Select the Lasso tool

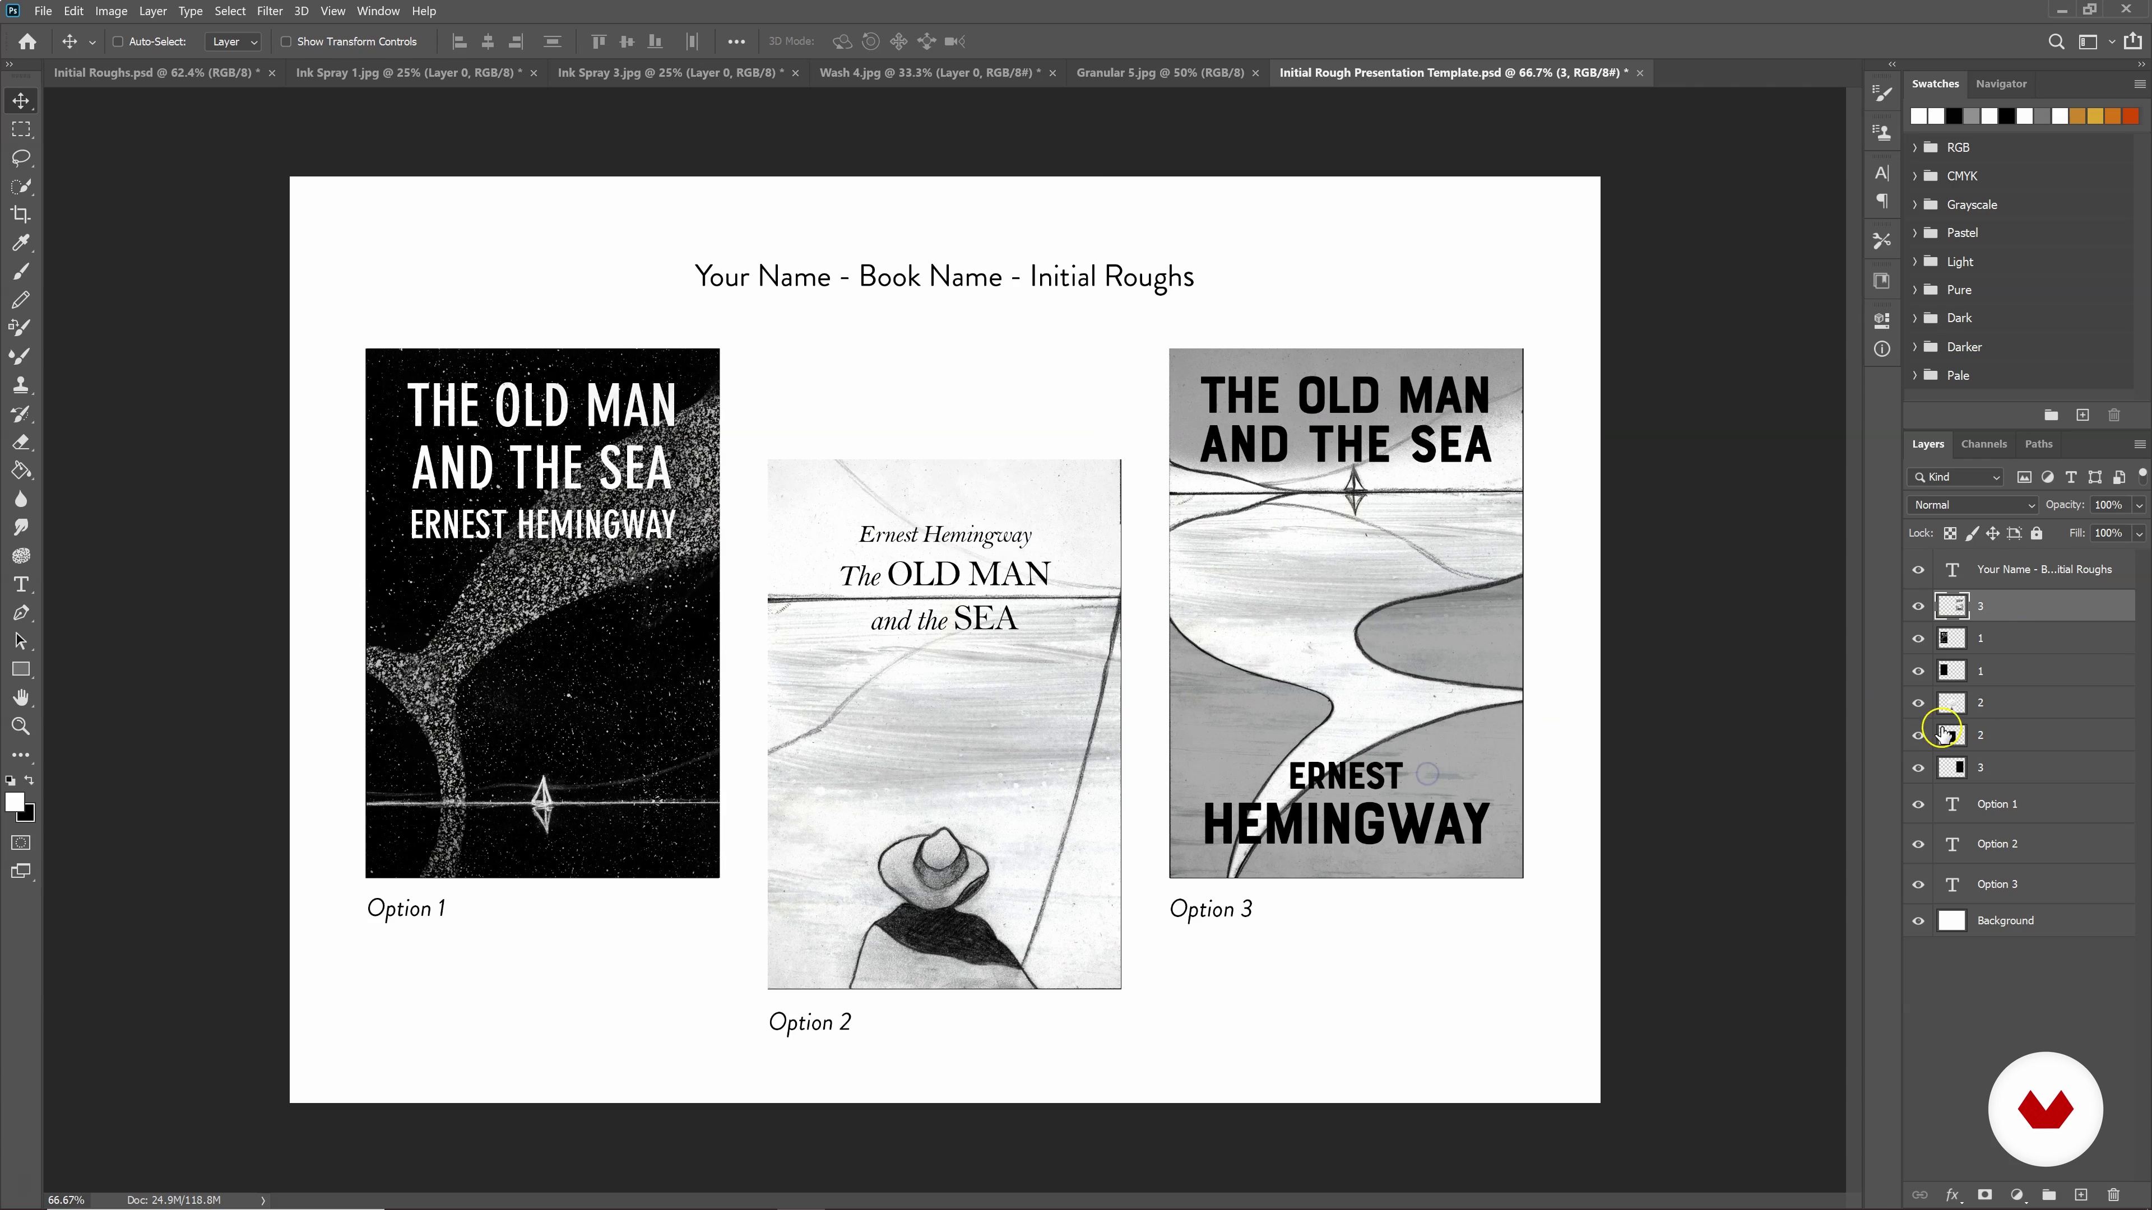coord(21,158)
